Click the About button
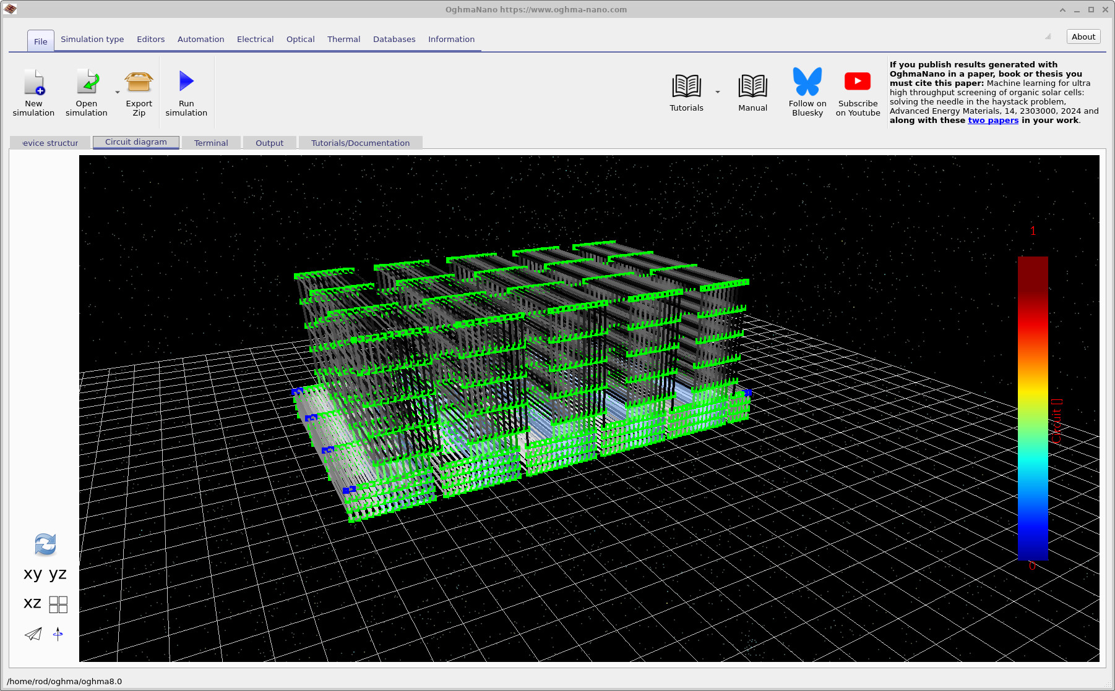The width and height of the screenshot is (1115, 691). coord(1083,36)
